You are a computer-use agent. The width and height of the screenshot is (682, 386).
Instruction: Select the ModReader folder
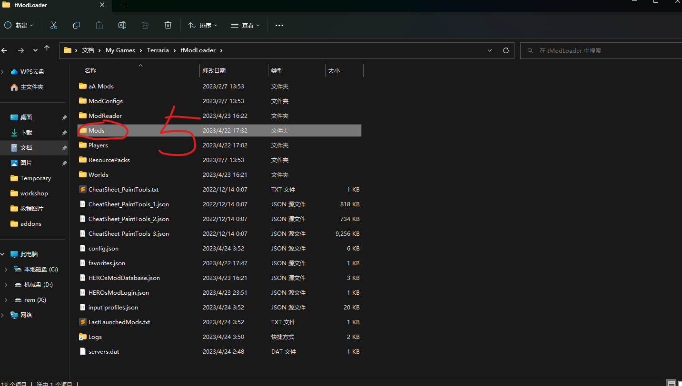pyautogui.click(x=219, y=116)
